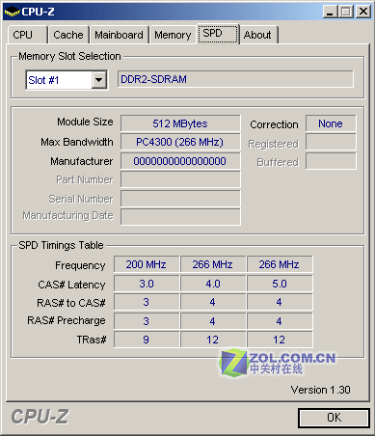The width and height of the screenshot is (375, 436).
Task: Click the None correction value
Action: 331,123
